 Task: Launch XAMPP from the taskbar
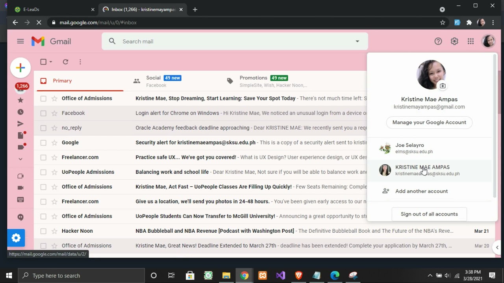(x=262, y=276)
